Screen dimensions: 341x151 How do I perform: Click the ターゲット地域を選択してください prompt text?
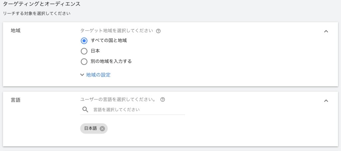pos(116,31)
